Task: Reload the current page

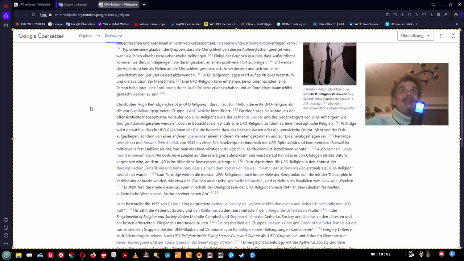Action: 33,15
